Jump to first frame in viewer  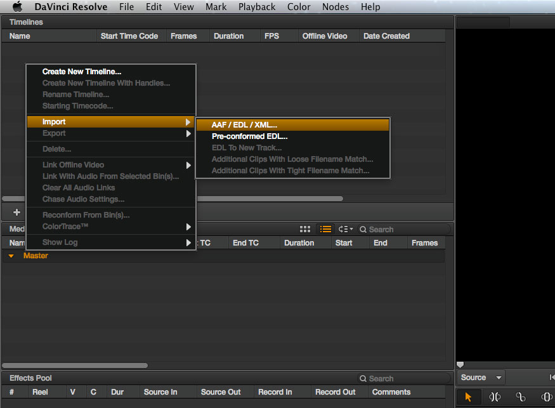[x=551, y=378]
